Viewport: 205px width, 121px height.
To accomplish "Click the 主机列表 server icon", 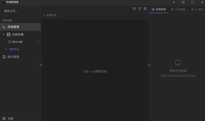I will click(x=9, y=35).
